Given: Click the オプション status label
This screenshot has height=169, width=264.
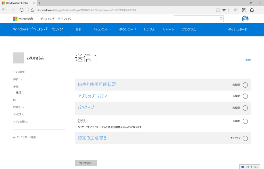Looking at the screenshot, I should (x=235, y=138).
